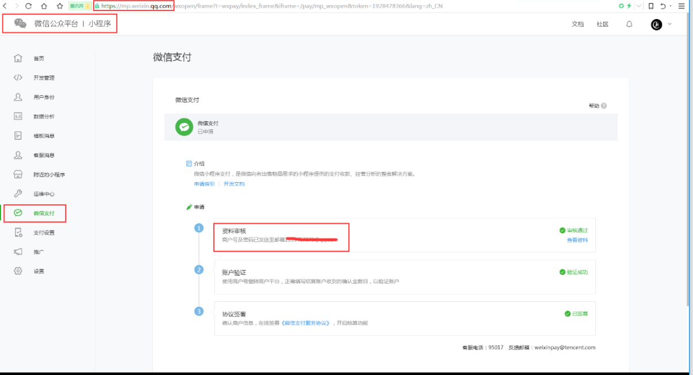Open 开发管理 via its code brackets icon
Image resolution: width=693 pixels, height=375 pixels.
coord(18,78)
